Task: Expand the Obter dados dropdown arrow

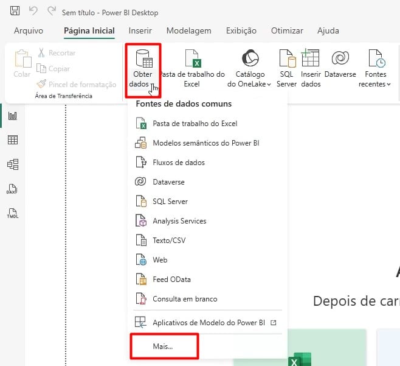Action: (153, 85)
